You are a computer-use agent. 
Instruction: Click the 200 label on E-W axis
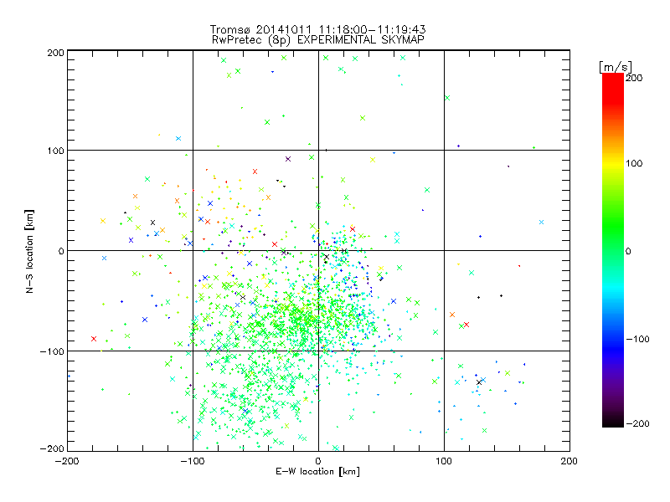(569, 461)
